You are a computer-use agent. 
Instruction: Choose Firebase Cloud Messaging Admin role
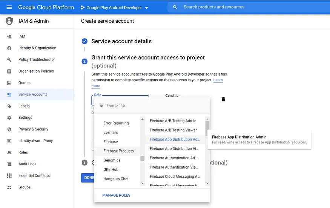[x=175, y=176]
